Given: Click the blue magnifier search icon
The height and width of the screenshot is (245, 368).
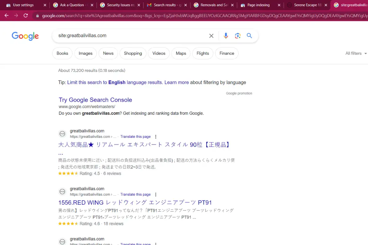Looking at the screenshot, I should (249, 36).
